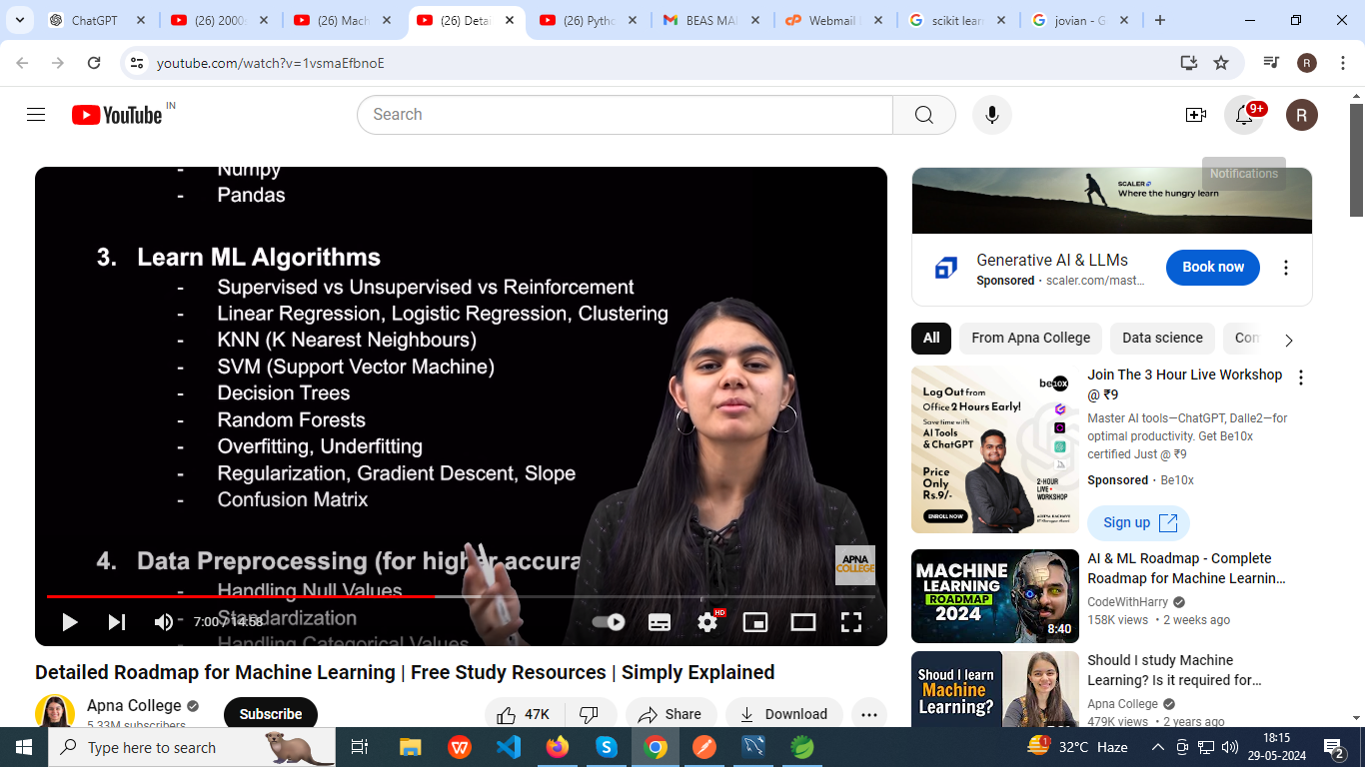Switch to miniplayer mode

point(755,622)
